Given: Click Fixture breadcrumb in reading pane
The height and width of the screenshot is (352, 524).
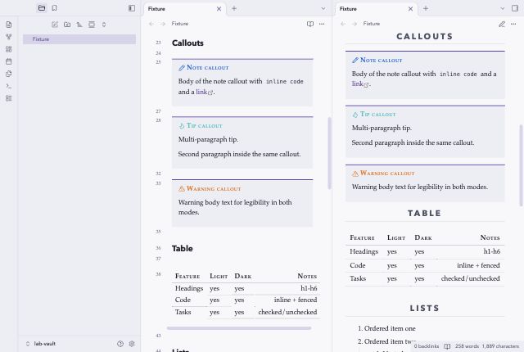Looking at the screenshot, I should (372, 24).
